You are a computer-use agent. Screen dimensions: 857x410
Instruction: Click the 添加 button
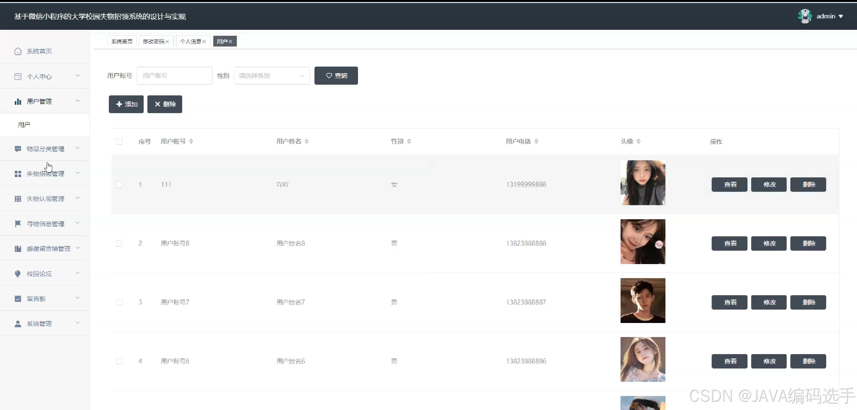pos(126,104)
